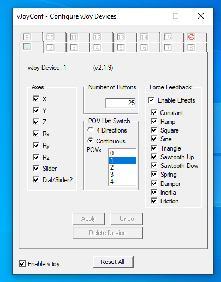This screenshot has height=282, width=221.
Task: Toggle the Damper effect checkbox
Action: [x=154, y=183]
